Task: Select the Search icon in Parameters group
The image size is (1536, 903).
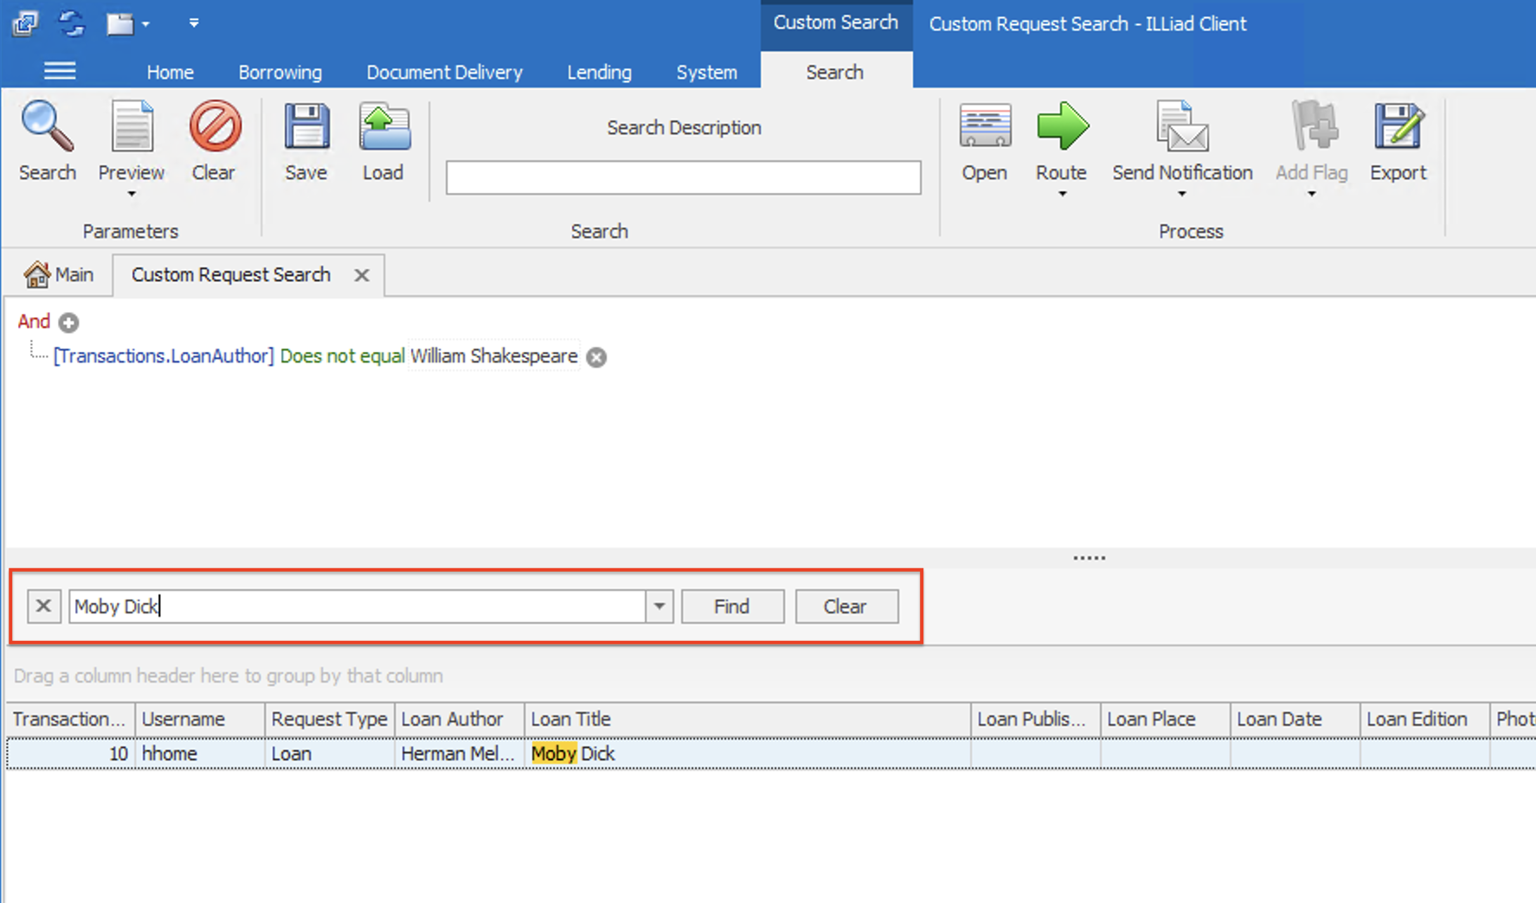Action: [48, 138]
